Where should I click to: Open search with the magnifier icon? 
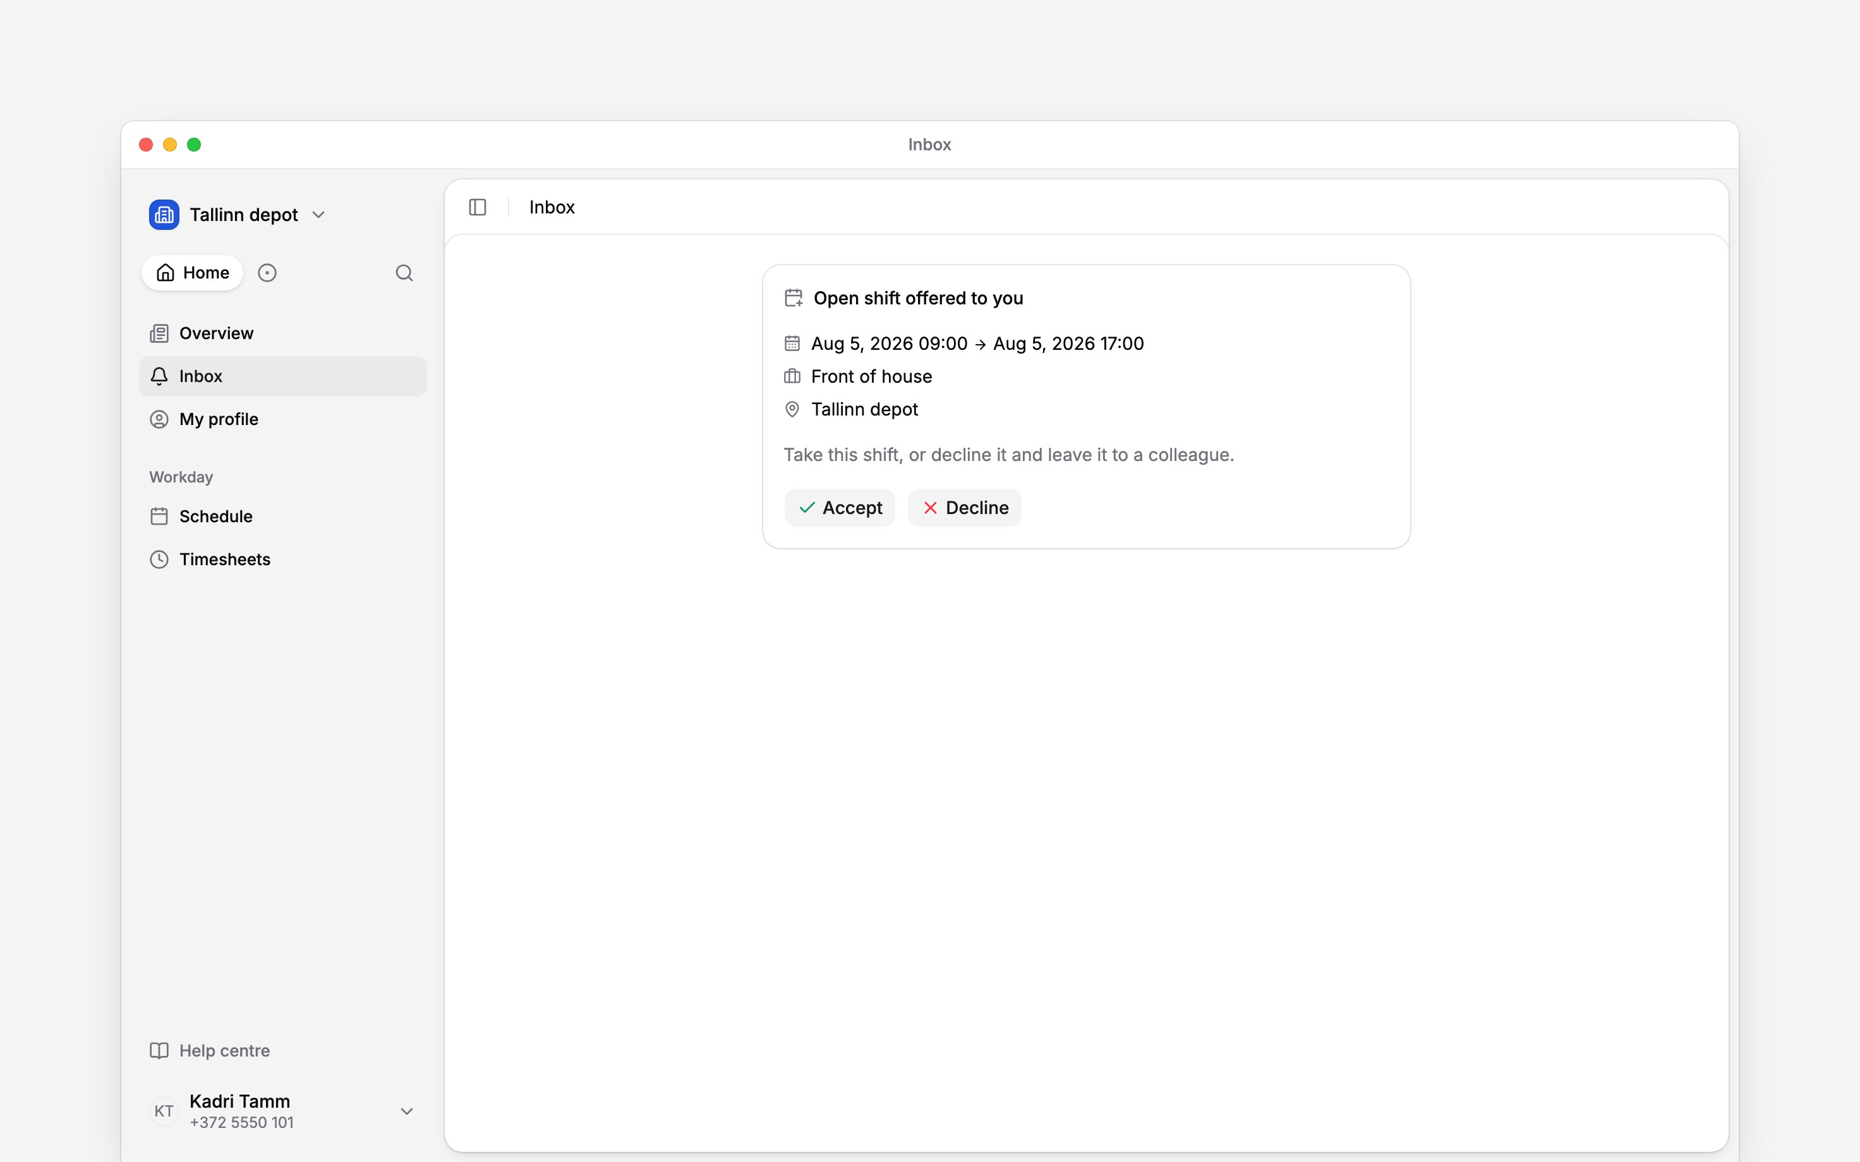[x=404, y=273]
